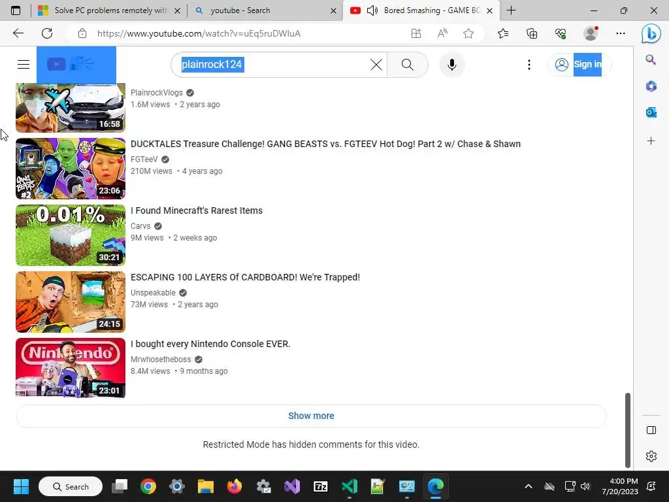
Task: Open the app available icon in address bar
Action: [416, 33]
